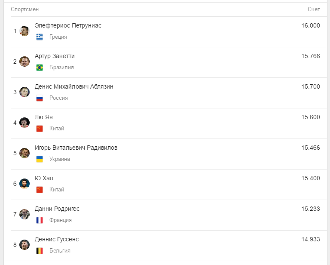Select athlete name Игорь Витальевич Радивилов
330x265 pixels.
[76, 148]
